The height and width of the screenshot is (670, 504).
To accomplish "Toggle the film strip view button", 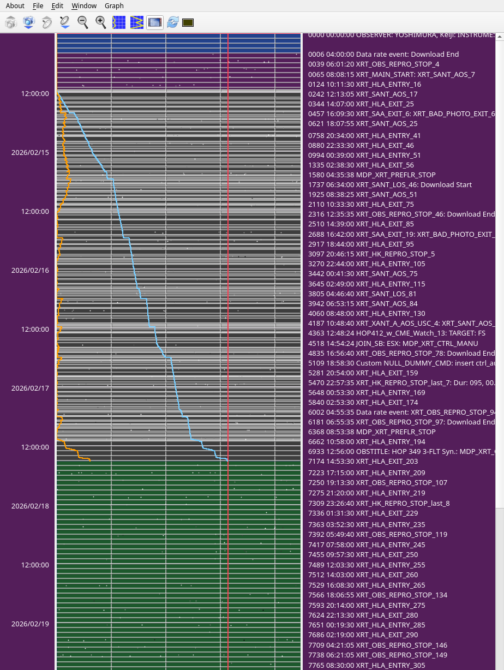I will (x=155, y=22).
